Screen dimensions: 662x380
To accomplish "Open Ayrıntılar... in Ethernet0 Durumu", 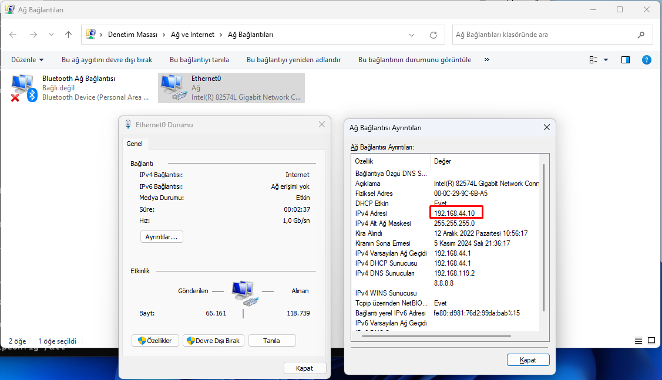I will point(162,237).
